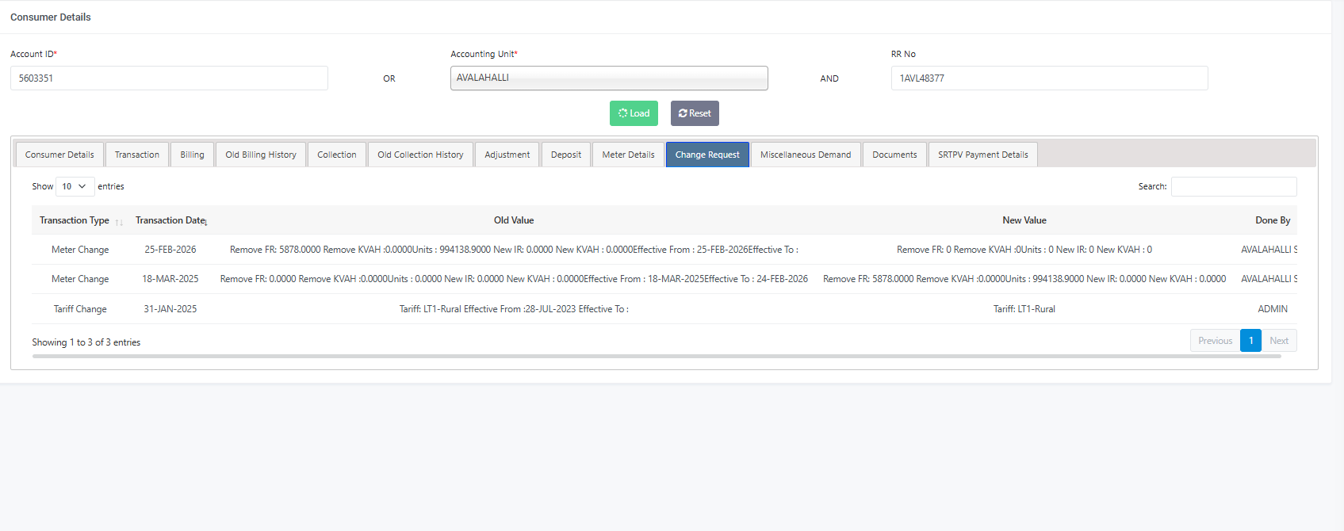This screenshot has width=1344, height=531.
Task: Sort by Transaction Date arrow icon
Action: [206, 222]
